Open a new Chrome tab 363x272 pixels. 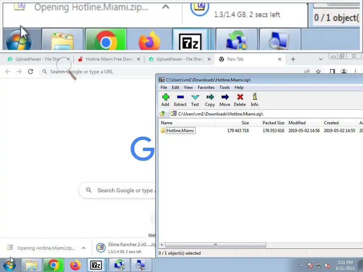coord(293,59)
